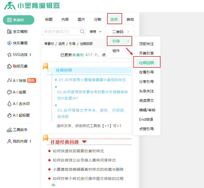Click the 选用 breadcrumb link
The height and width of the screenshot is (188, 204).
click(61, 44)
